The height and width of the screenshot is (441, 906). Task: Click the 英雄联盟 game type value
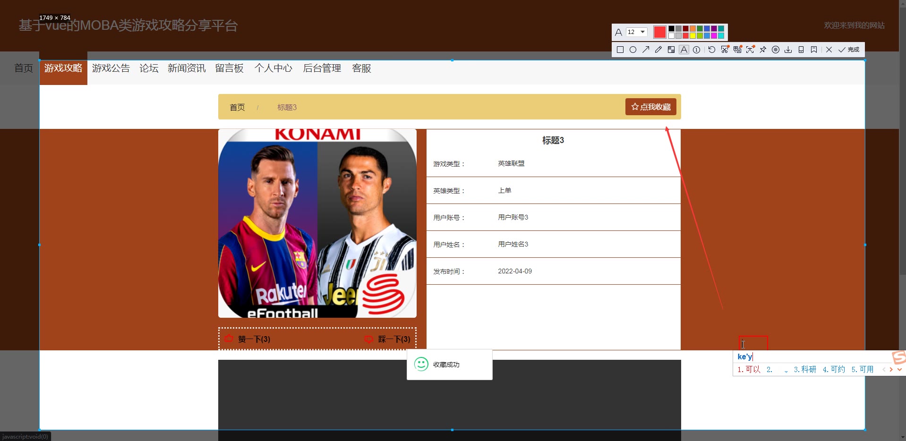pos(511,163)
